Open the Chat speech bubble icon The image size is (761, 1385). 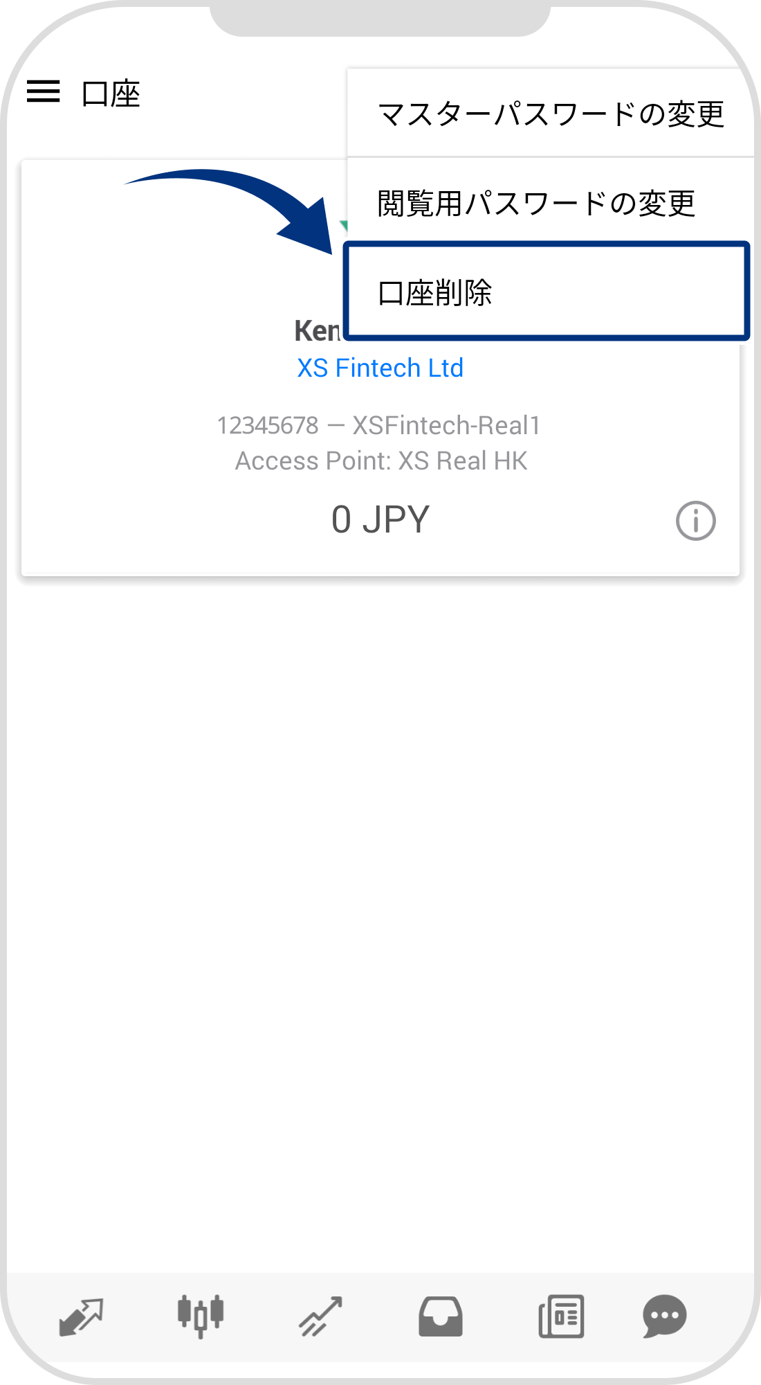pos(664,1316)
